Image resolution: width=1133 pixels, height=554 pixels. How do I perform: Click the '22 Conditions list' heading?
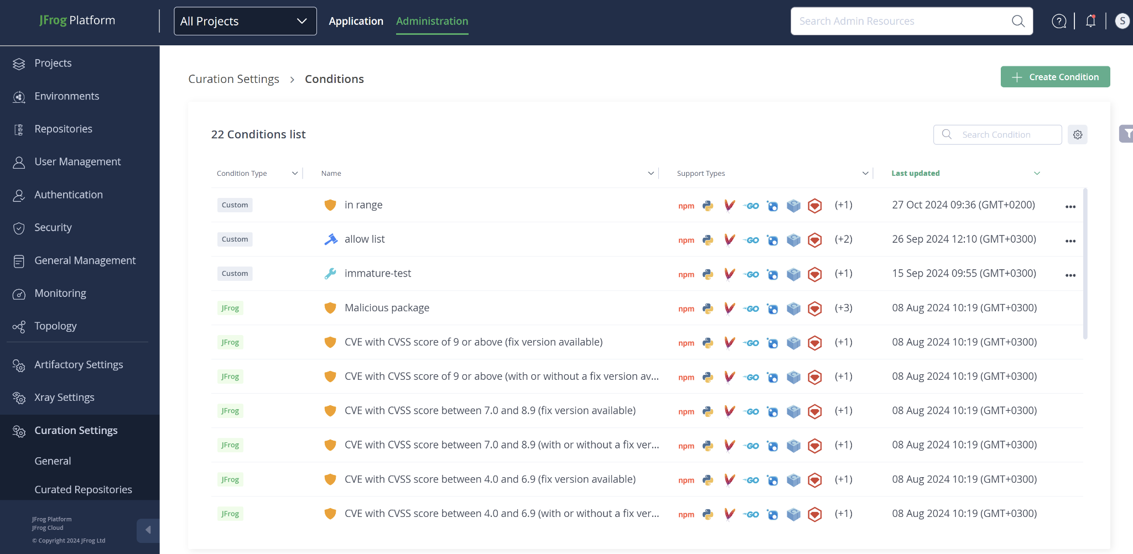258,134
